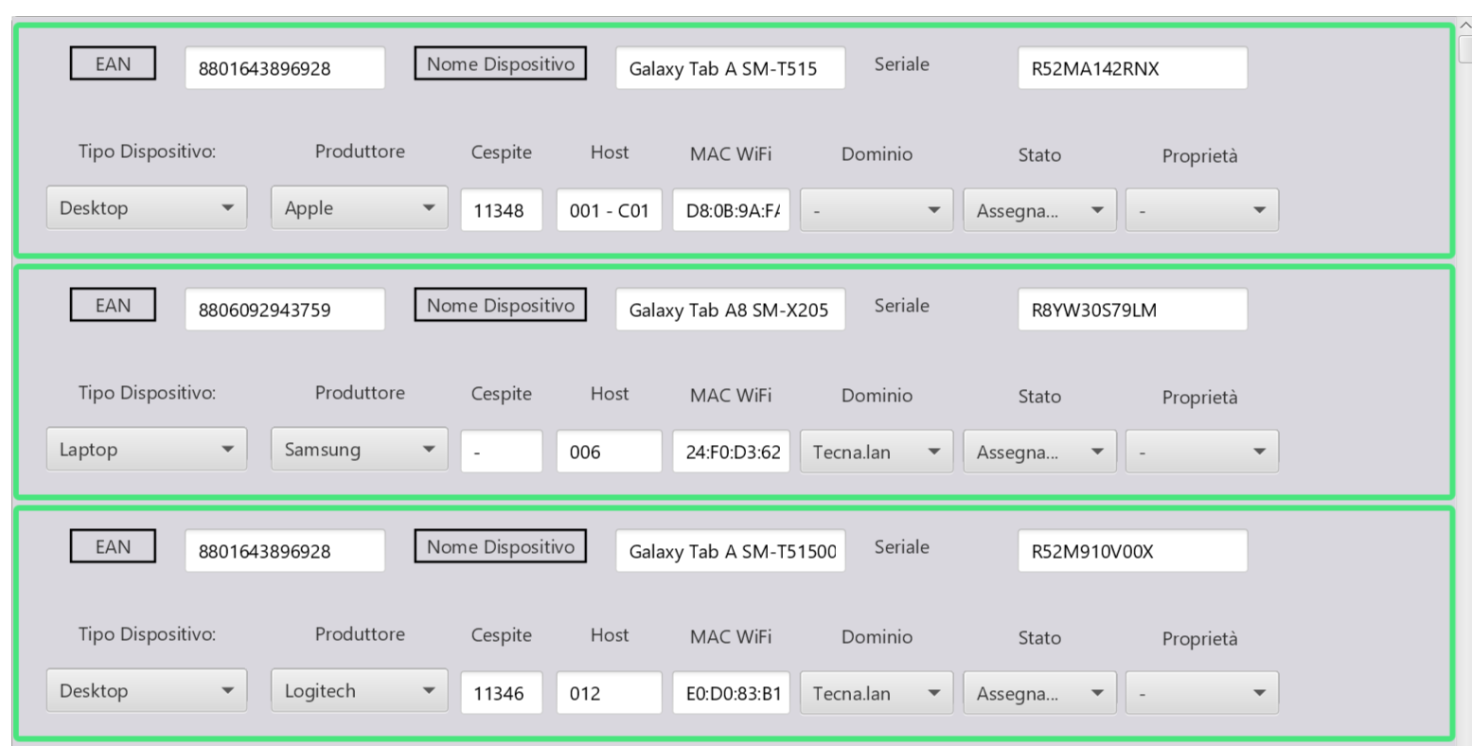The width and height of the screenshot is (1472, 746).
Task: Click the MAC WiFi field starting E0:D0:83
Action: click(731, 693)
